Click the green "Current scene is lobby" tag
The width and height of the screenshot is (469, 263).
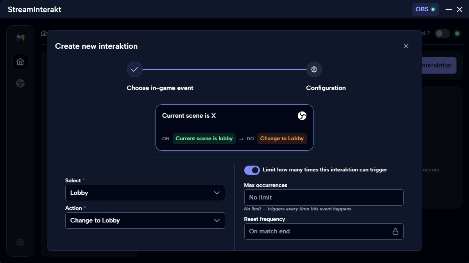[204, 139]
